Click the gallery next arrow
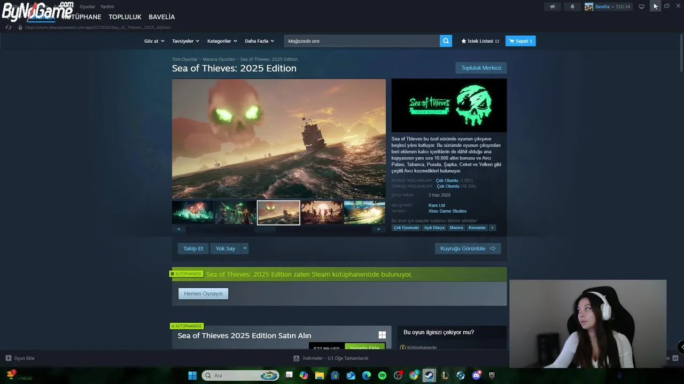Screen dimensions: 684x384 click(379, 229)
